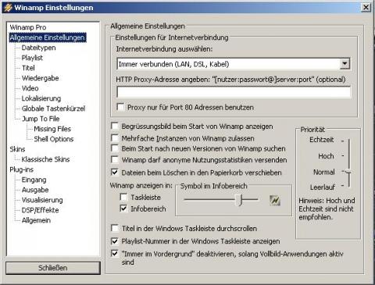Enable the Taskleiste checkbox
This screenshot has height=285, width=375.
point(123,197)
